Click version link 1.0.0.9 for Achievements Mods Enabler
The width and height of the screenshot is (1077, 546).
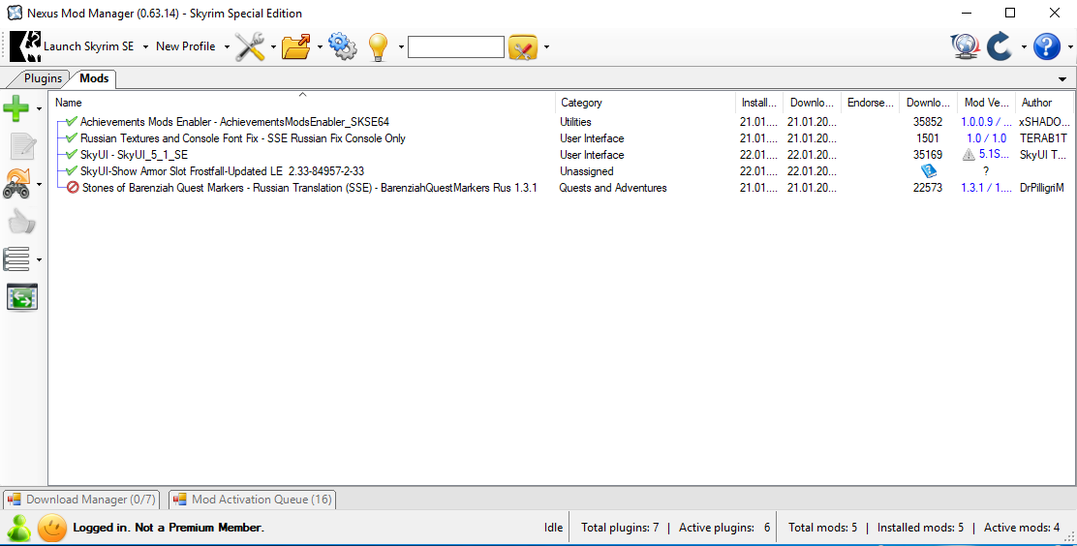pyautogui.click(x=986, y=122)
